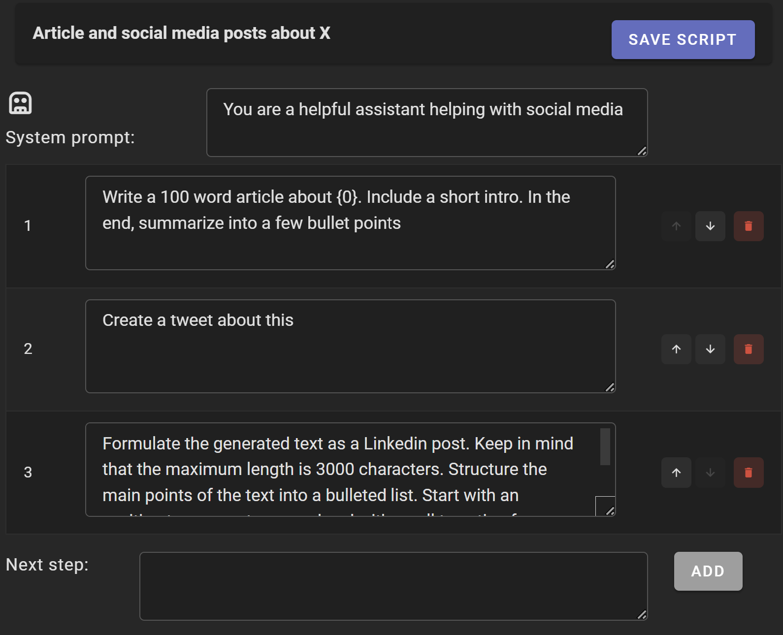This screenshot has width=783, height=635.
Task: Click the ADD button for next step
Action: (708, 571)
